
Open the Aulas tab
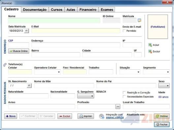pos(71,10)
